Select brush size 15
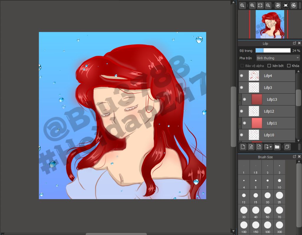 [256, 197]
